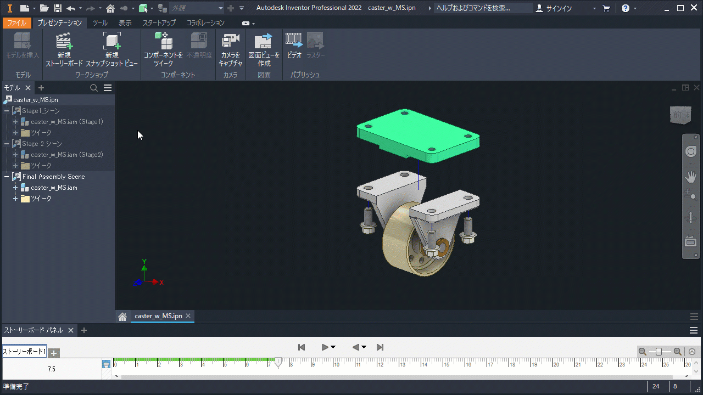This screenshot has height=395, width=703.
Task: Switch to the 表示 ribbon tab
Action: (125, 22)
